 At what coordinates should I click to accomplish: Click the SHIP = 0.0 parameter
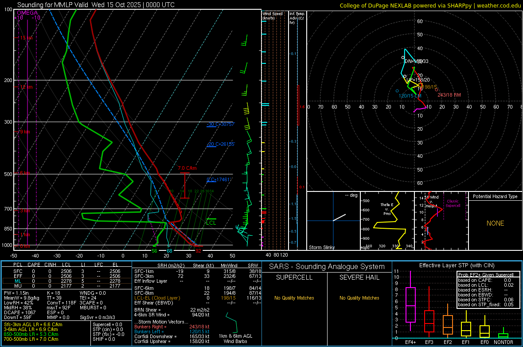click(104, 339)
